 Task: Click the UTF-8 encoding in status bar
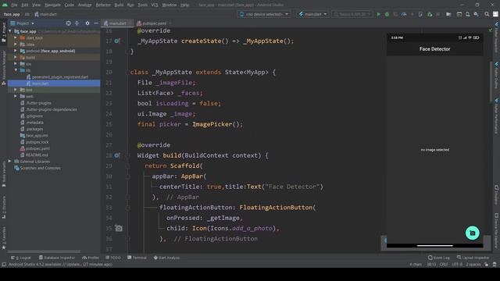(457, 265)
